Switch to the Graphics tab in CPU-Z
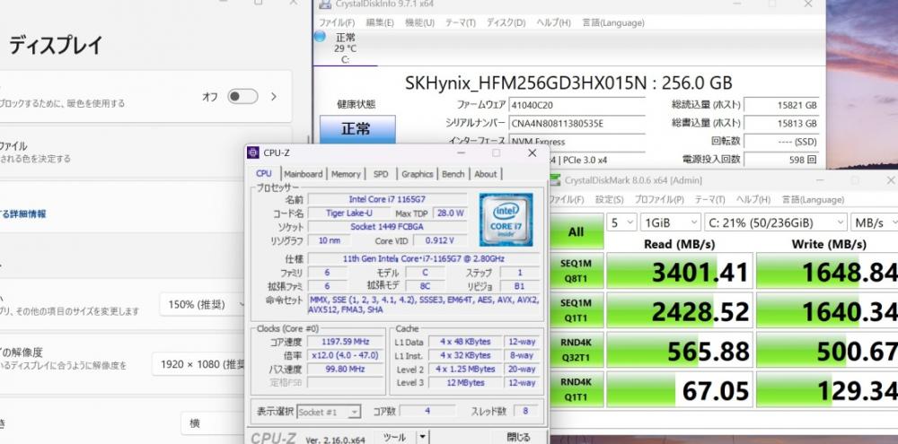Image resolution: width=898 pixels, height=444 pixels. point(417,174)
